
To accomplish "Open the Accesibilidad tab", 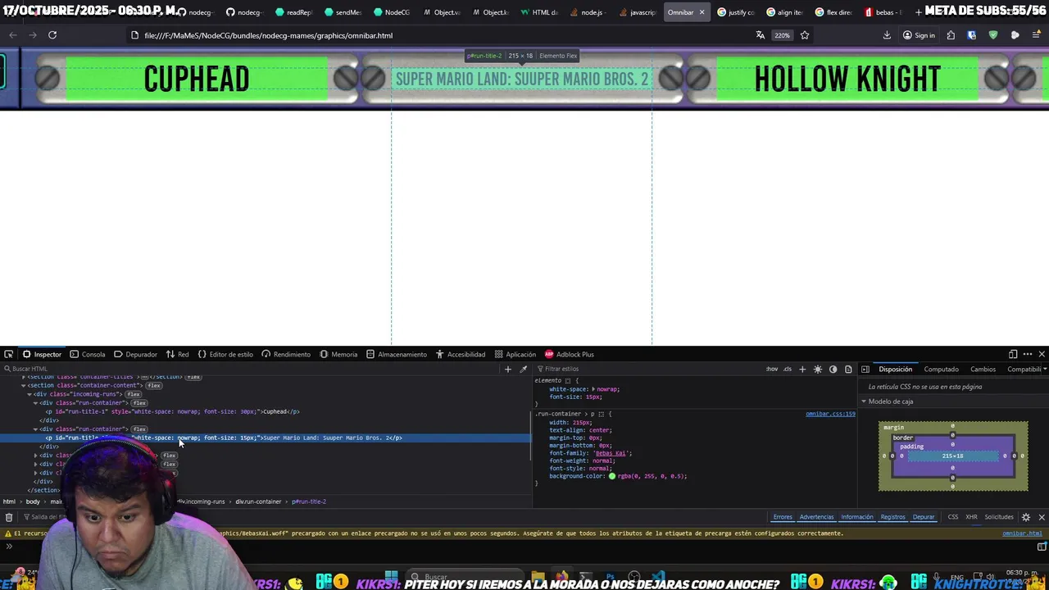I will pos(460,354).
